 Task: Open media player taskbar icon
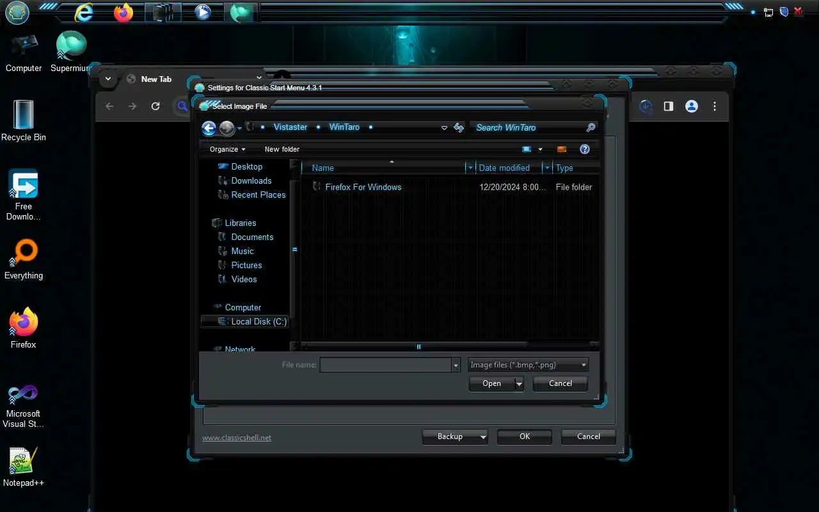tap(203, 12)
